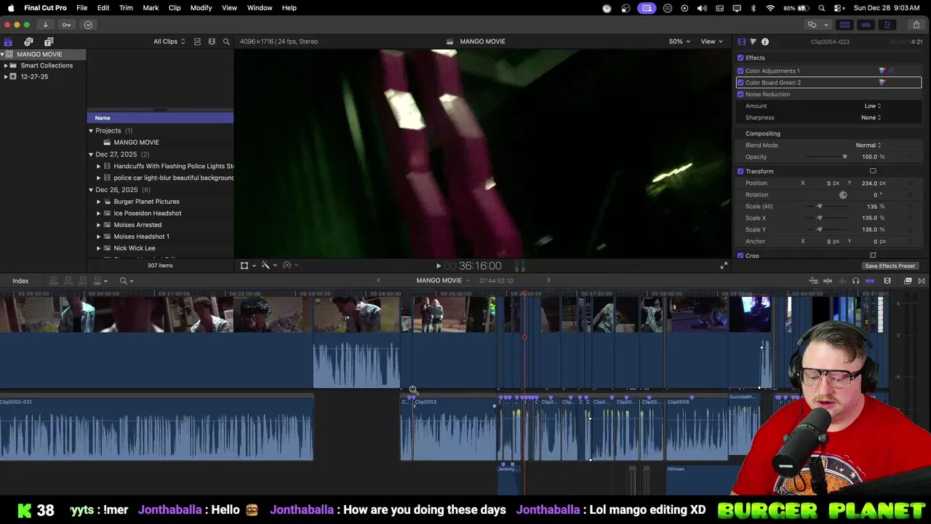Open the All Clips filter dropdown
Viewport: 931px width, 524px height.
(x=169, y=41)
